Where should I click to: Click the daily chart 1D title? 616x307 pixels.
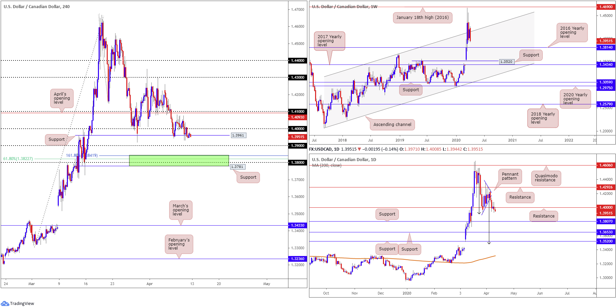[344, 159]
